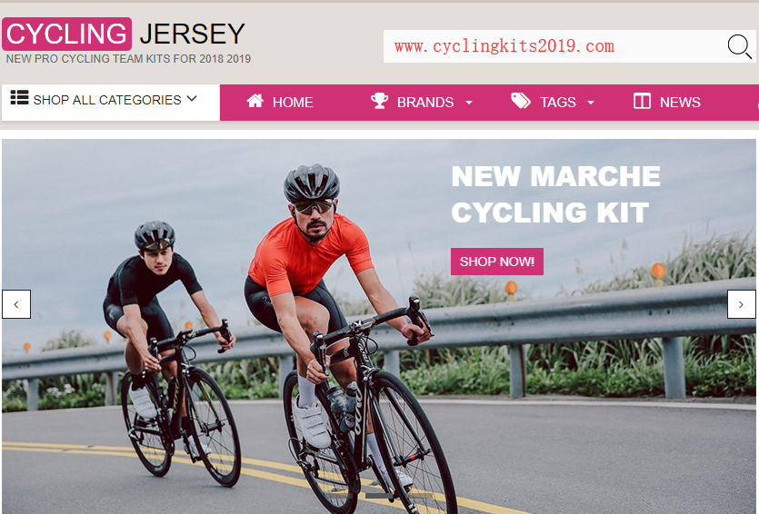Open the BRANDS dropdown caret
Screen dimensions: 759x514
(468, 103)
